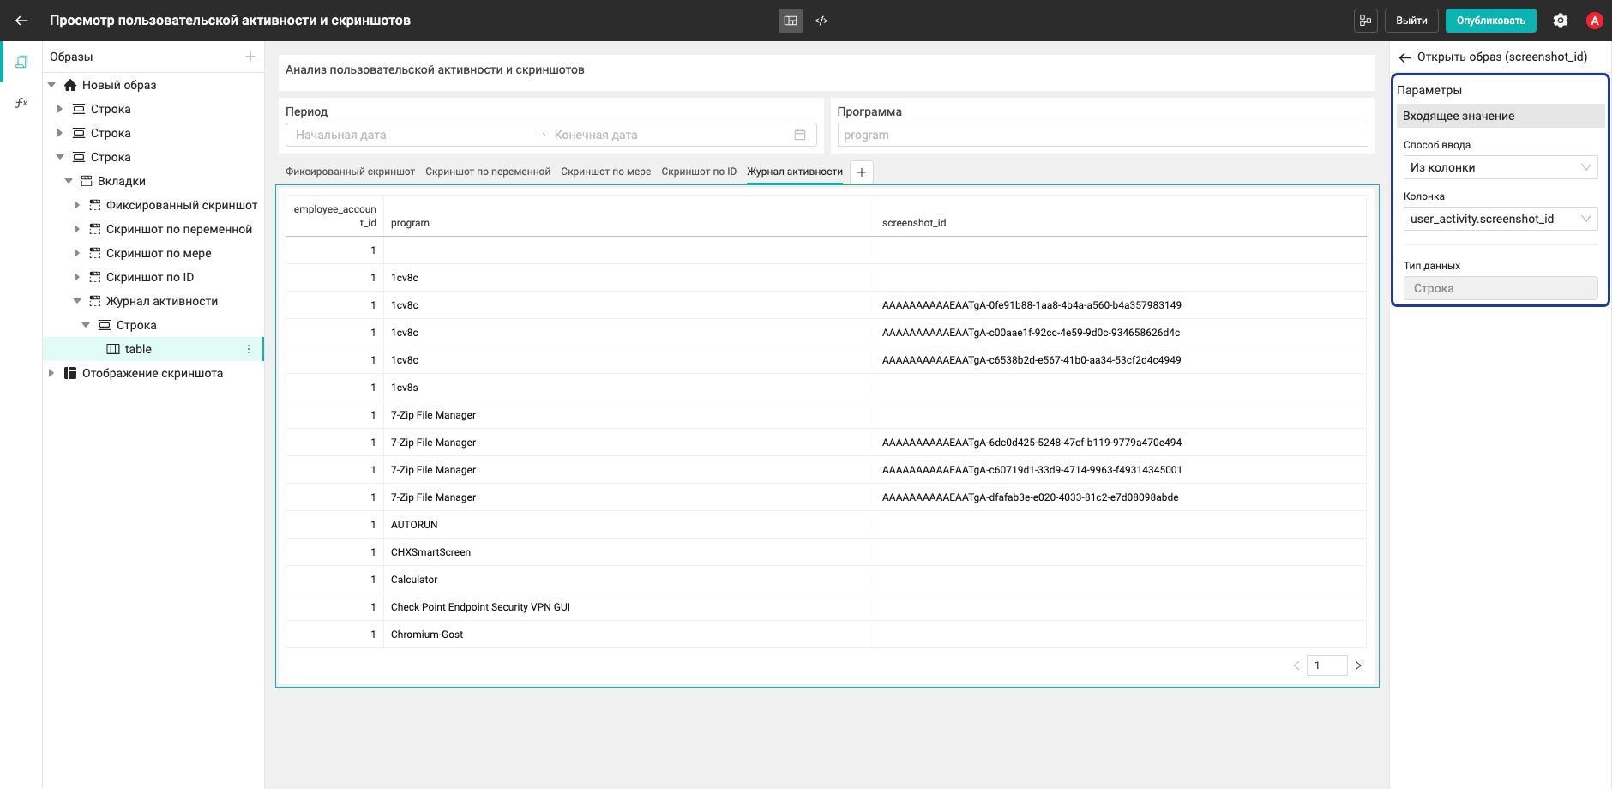Click the Выйти button

coord(1411,21)
